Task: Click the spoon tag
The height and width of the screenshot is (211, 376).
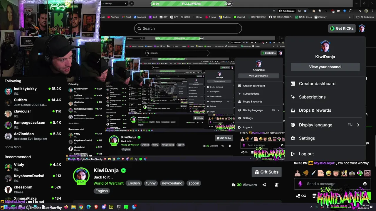Action: click(x=194, y=183)
